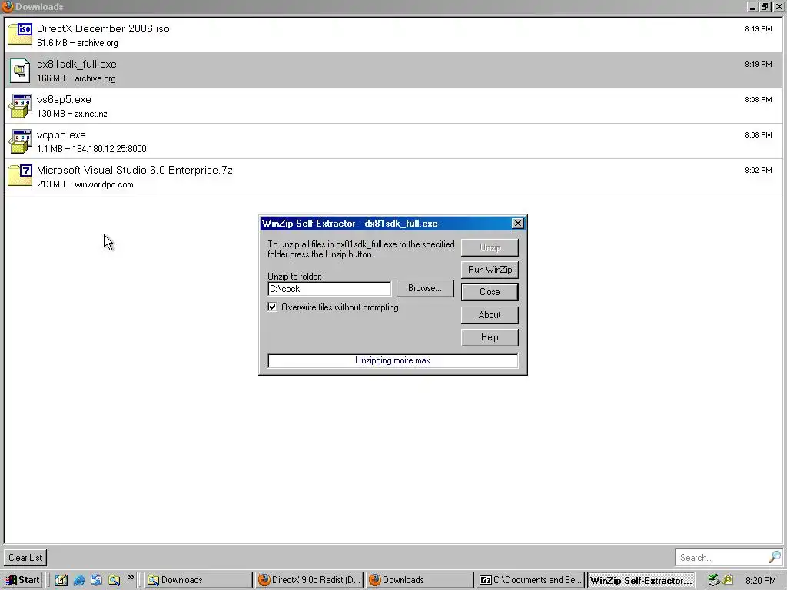Image resolution: width=787 pixels, height=590 pixels.
Task: Click the network connection tray icon
Action: coord(714,580)
